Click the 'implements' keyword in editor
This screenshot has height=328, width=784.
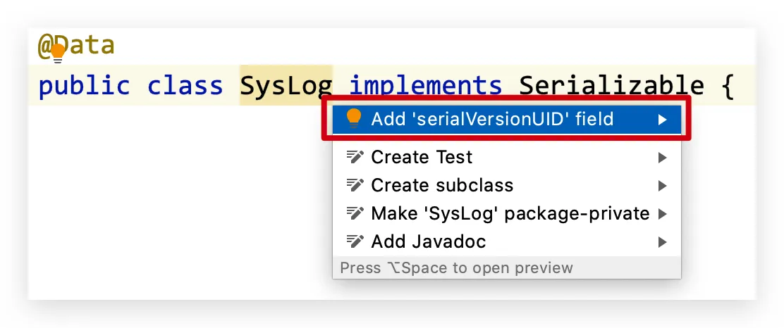426,86
